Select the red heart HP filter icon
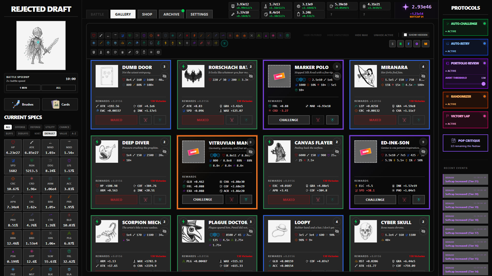The height and width of the screenshot is (276, 492). [x=94, y=36]
